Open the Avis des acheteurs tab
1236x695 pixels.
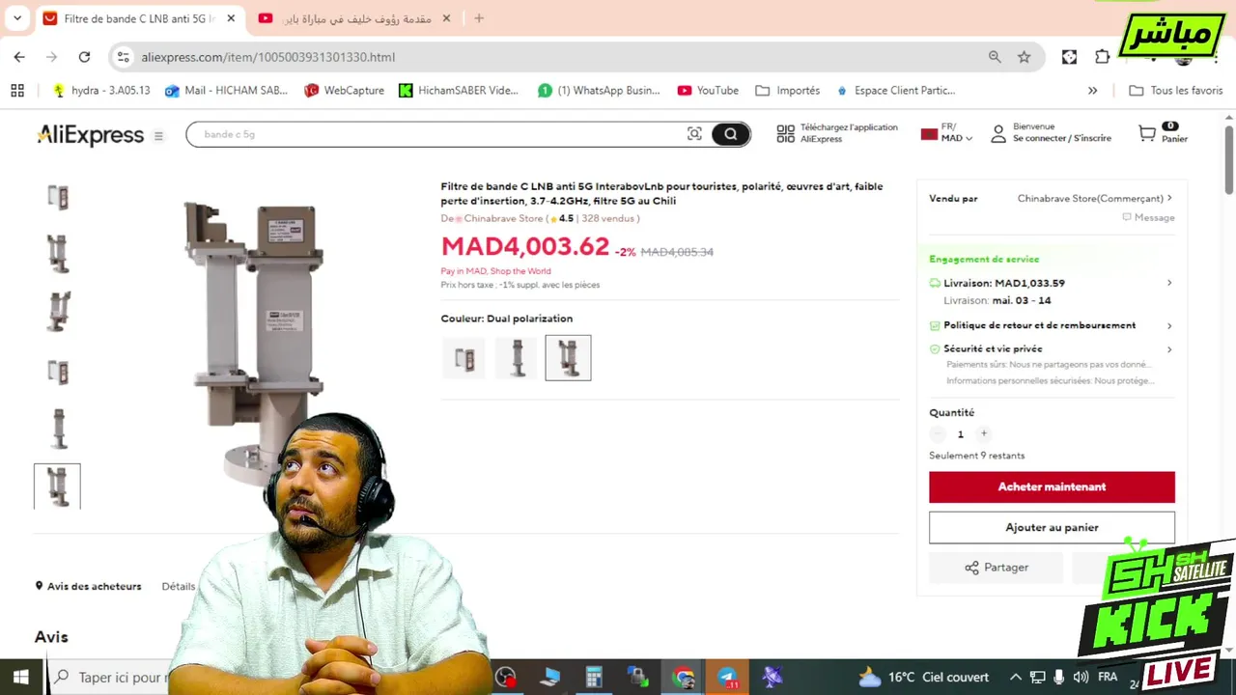(x=89, y=586)
